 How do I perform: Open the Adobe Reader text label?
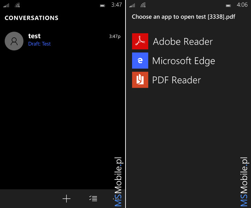183,41
